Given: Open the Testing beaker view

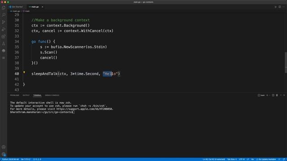Looking at the screenshot, I should pyautogui.click(x=4, y=44).
